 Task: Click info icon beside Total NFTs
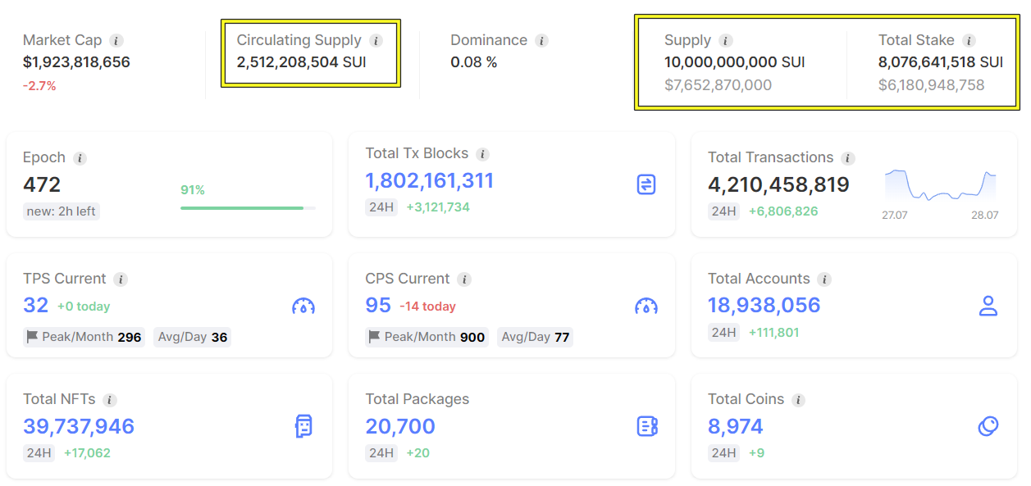(x=110, y=400)
